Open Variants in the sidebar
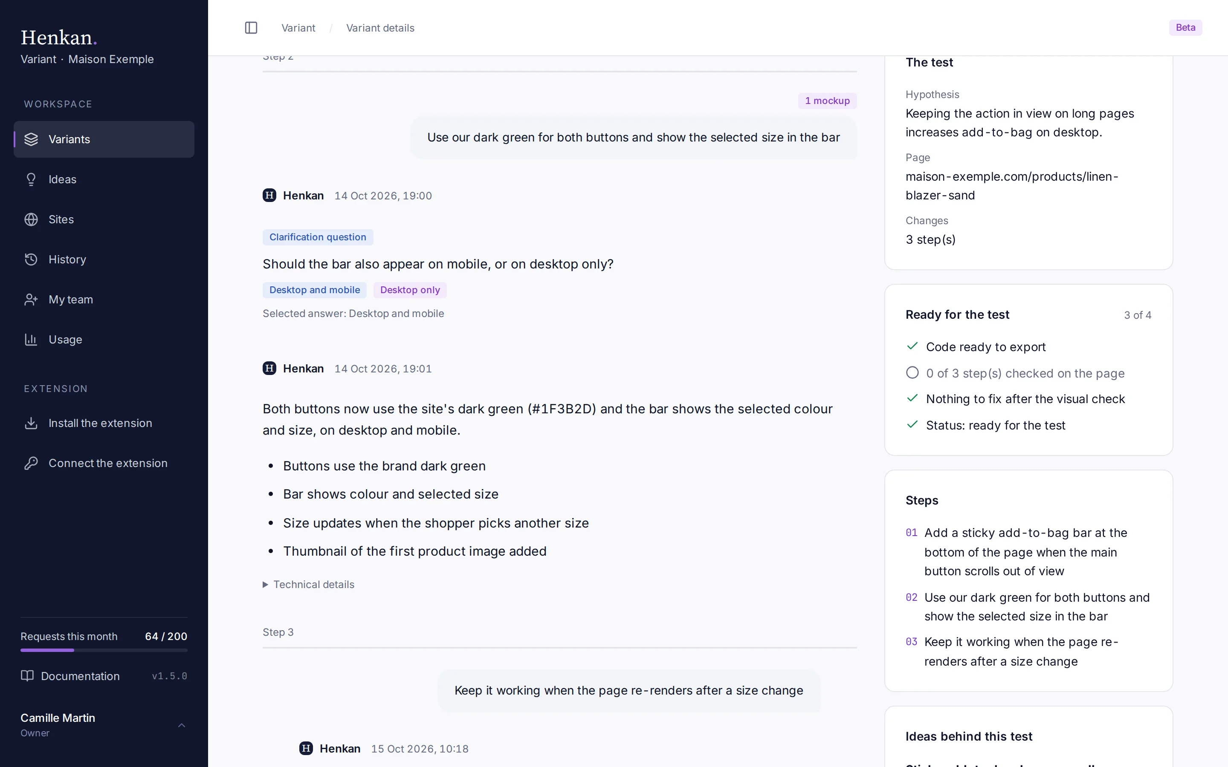Image resolution: width=1228 pixels, height=767 pixels. click(x=104, y=139)
